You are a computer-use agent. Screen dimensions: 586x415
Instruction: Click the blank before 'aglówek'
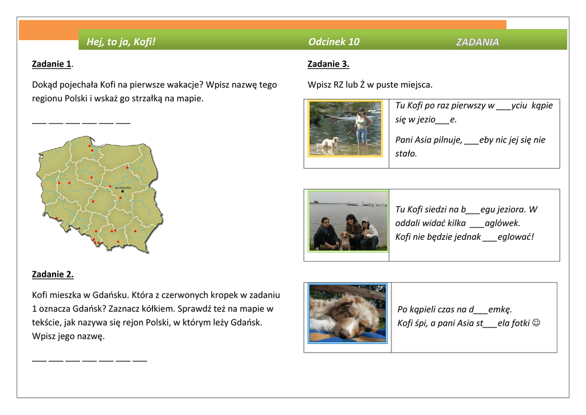(x=476, y=223)
